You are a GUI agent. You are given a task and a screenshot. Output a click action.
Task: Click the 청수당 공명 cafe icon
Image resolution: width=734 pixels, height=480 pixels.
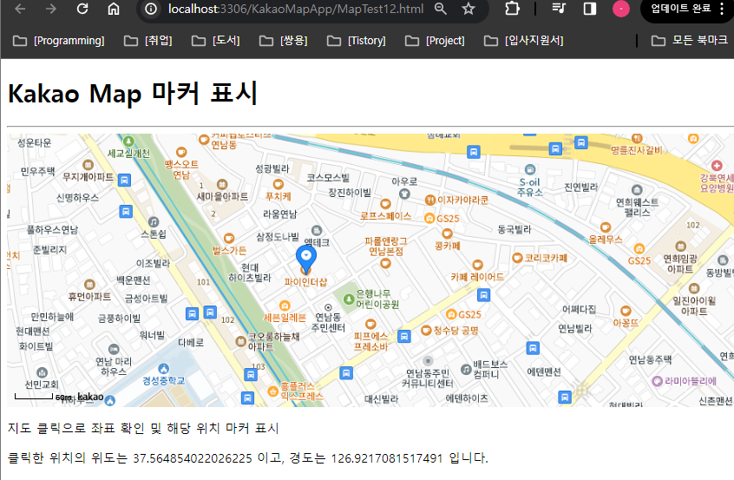pos(426,331)
